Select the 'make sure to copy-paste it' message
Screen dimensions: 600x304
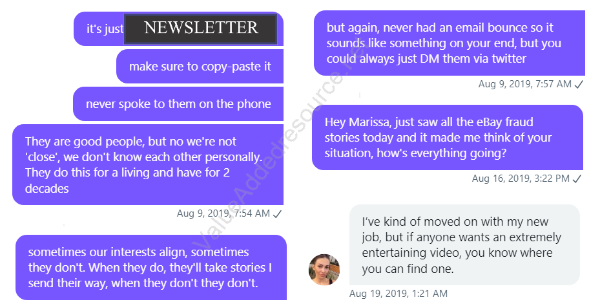pos(200,67)
